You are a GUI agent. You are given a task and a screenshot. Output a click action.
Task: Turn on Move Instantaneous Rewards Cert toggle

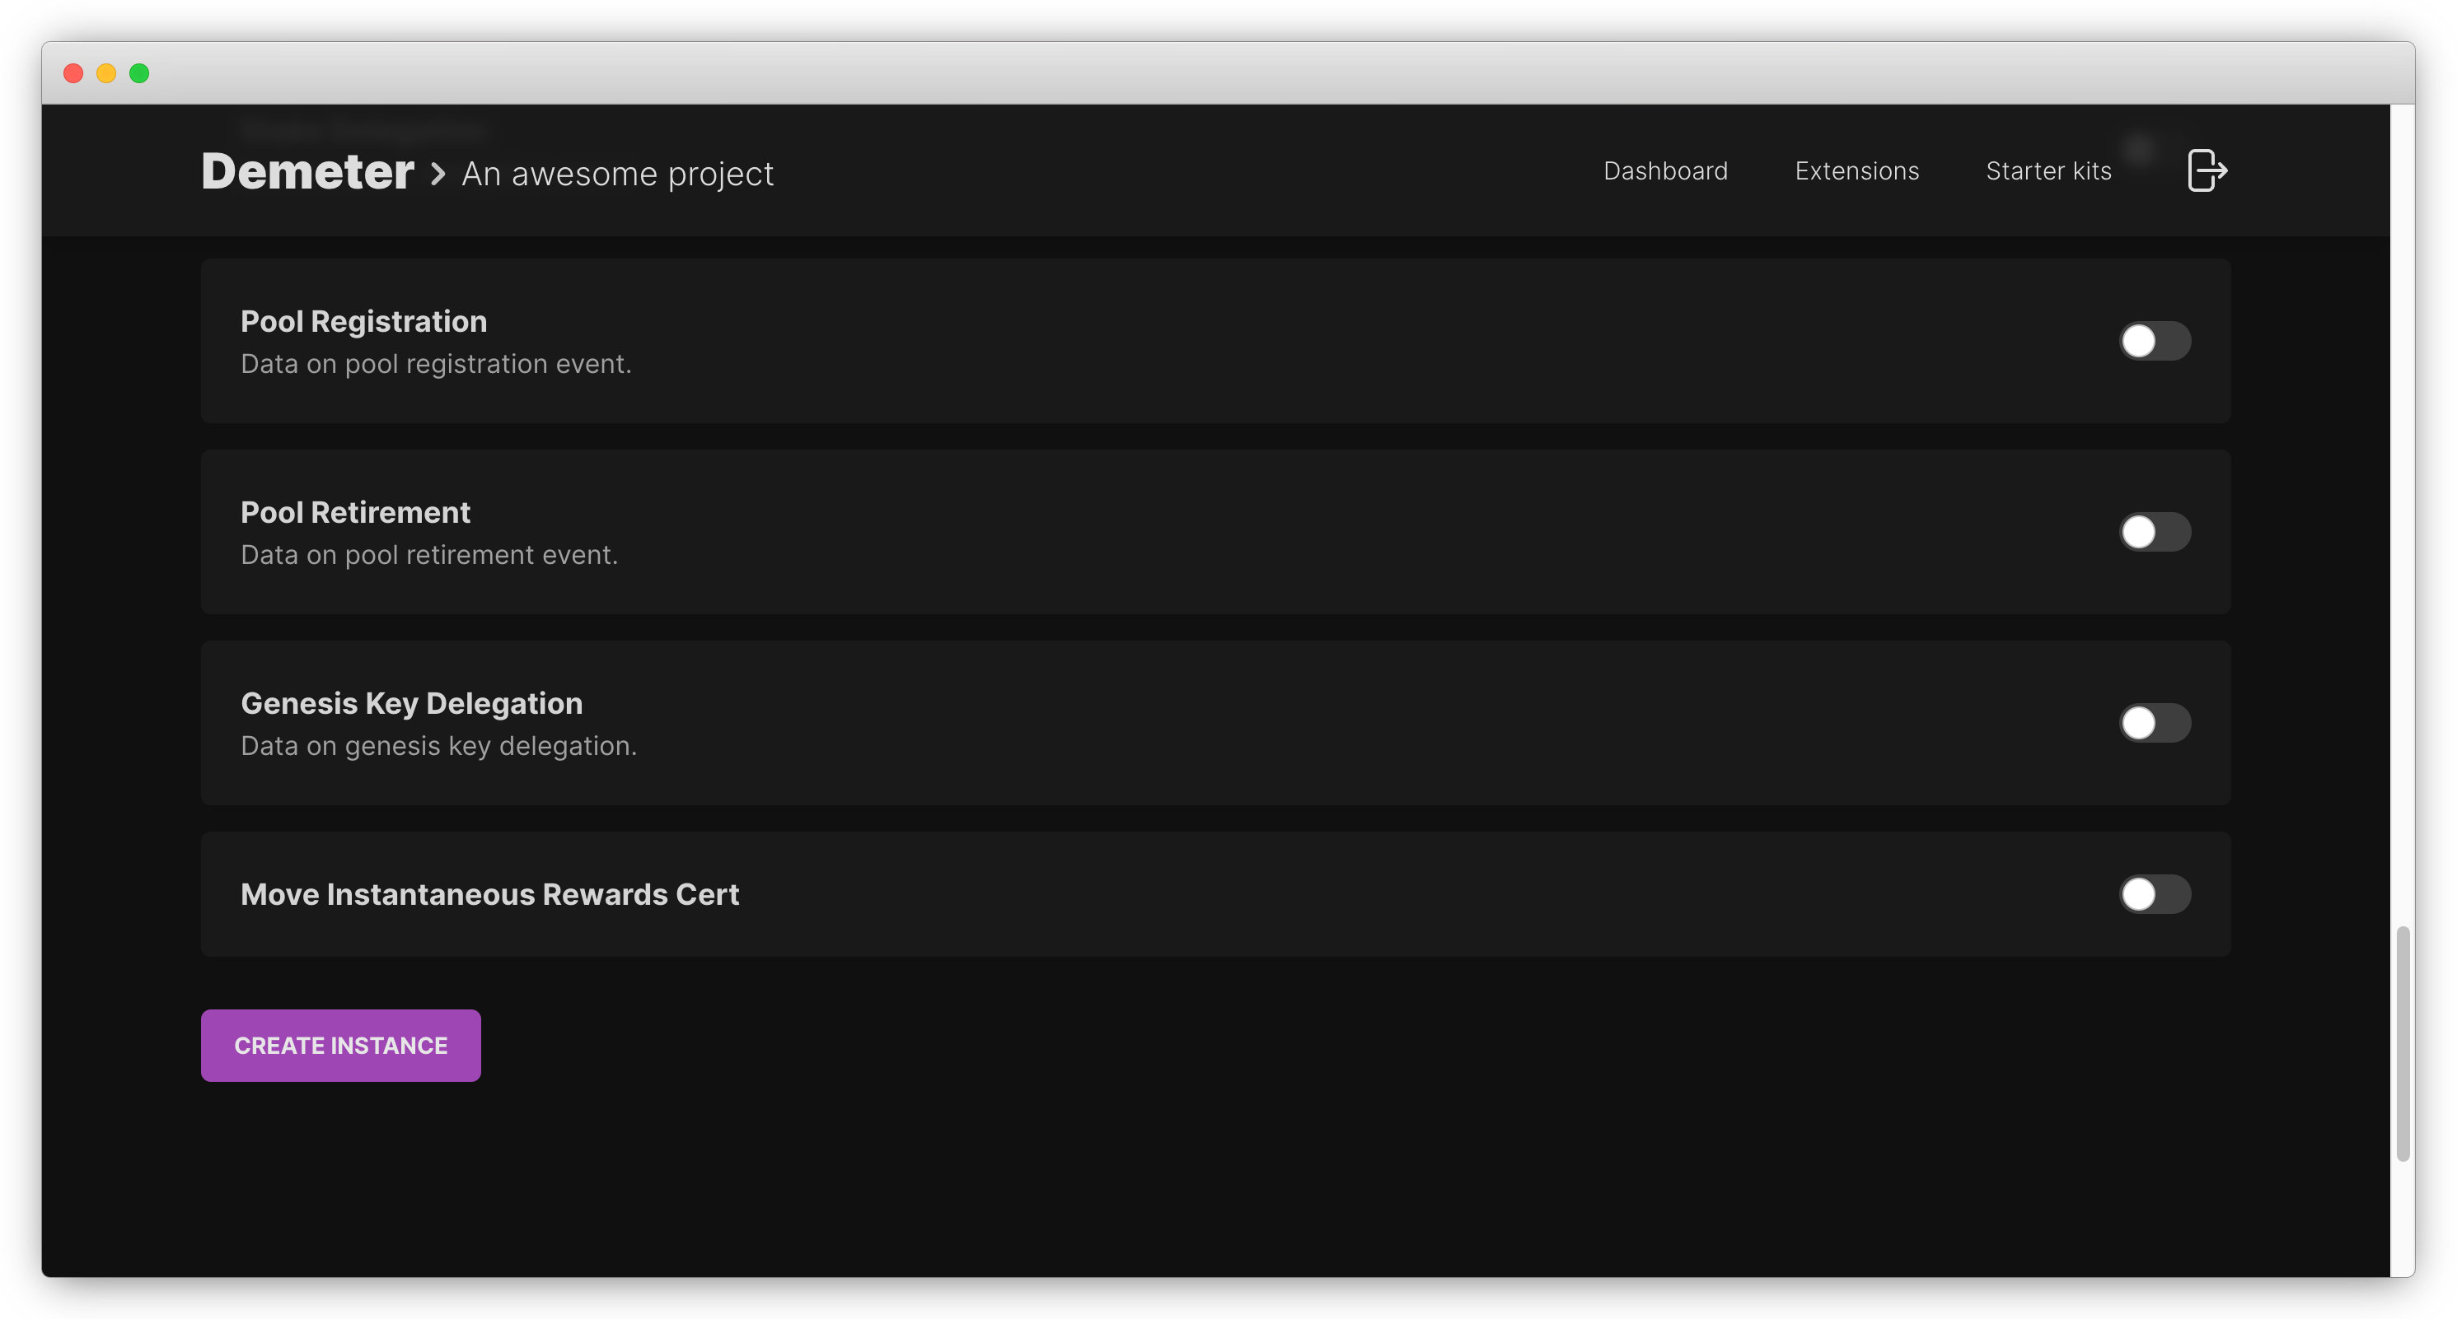pyautogui.click(x=2155, y=894)
